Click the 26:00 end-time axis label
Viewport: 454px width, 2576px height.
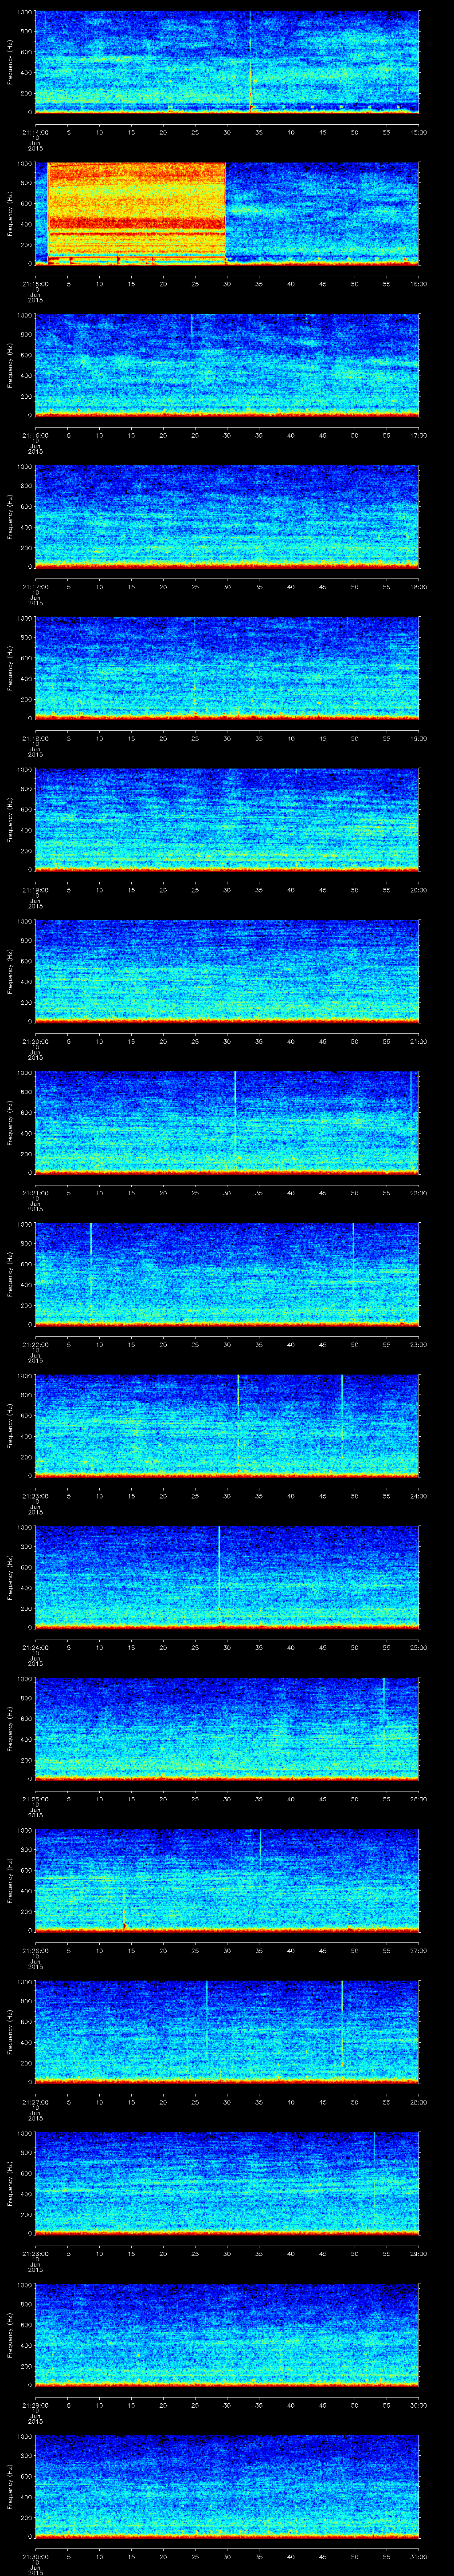point(419,1799)
